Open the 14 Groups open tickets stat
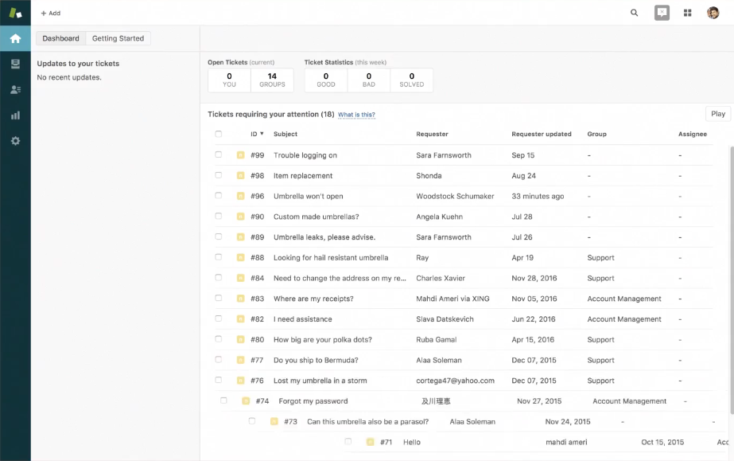 (x=272, y=80)
